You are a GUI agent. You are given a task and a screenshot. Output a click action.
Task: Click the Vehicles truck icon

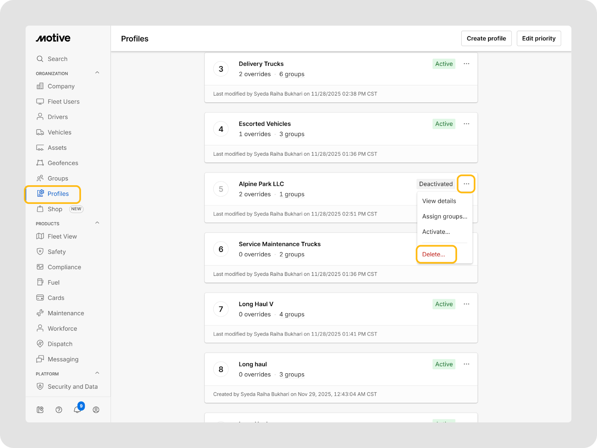(40, 132)
